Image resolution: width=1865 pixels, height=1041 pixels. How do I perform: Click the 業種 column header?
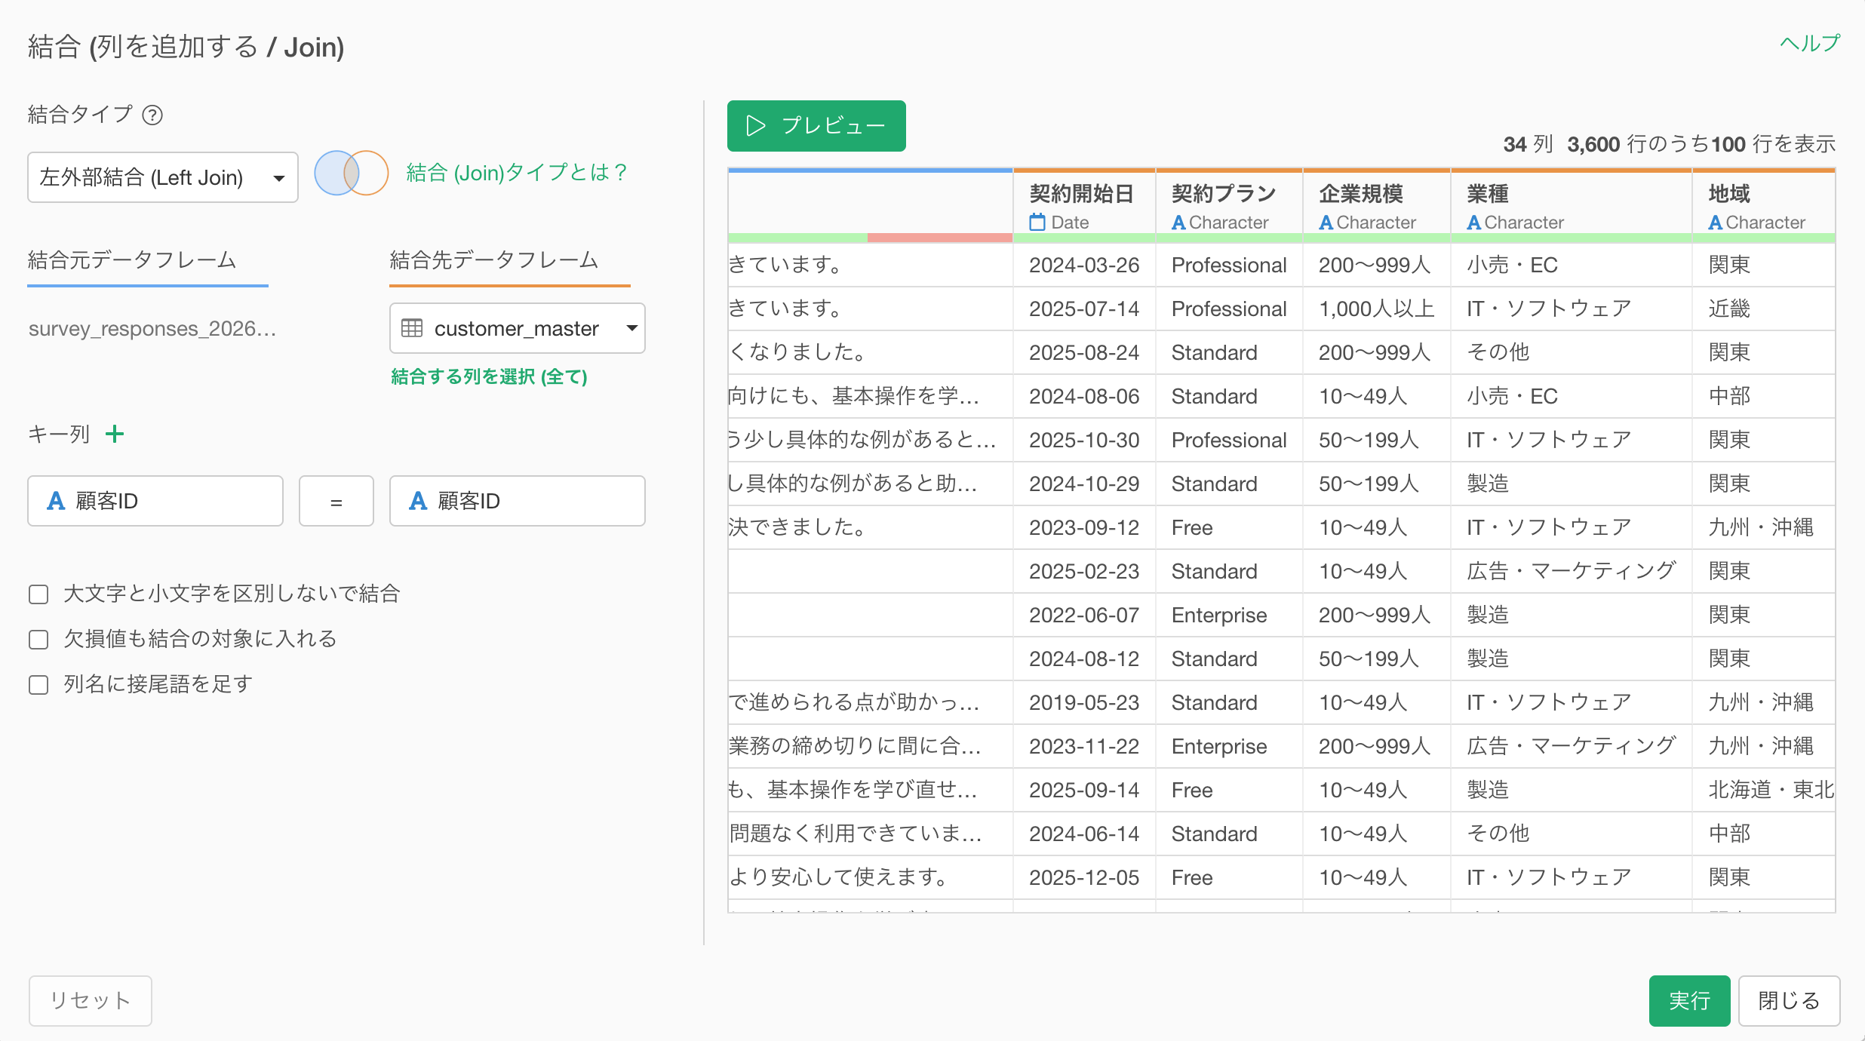tap(1572, 206)
